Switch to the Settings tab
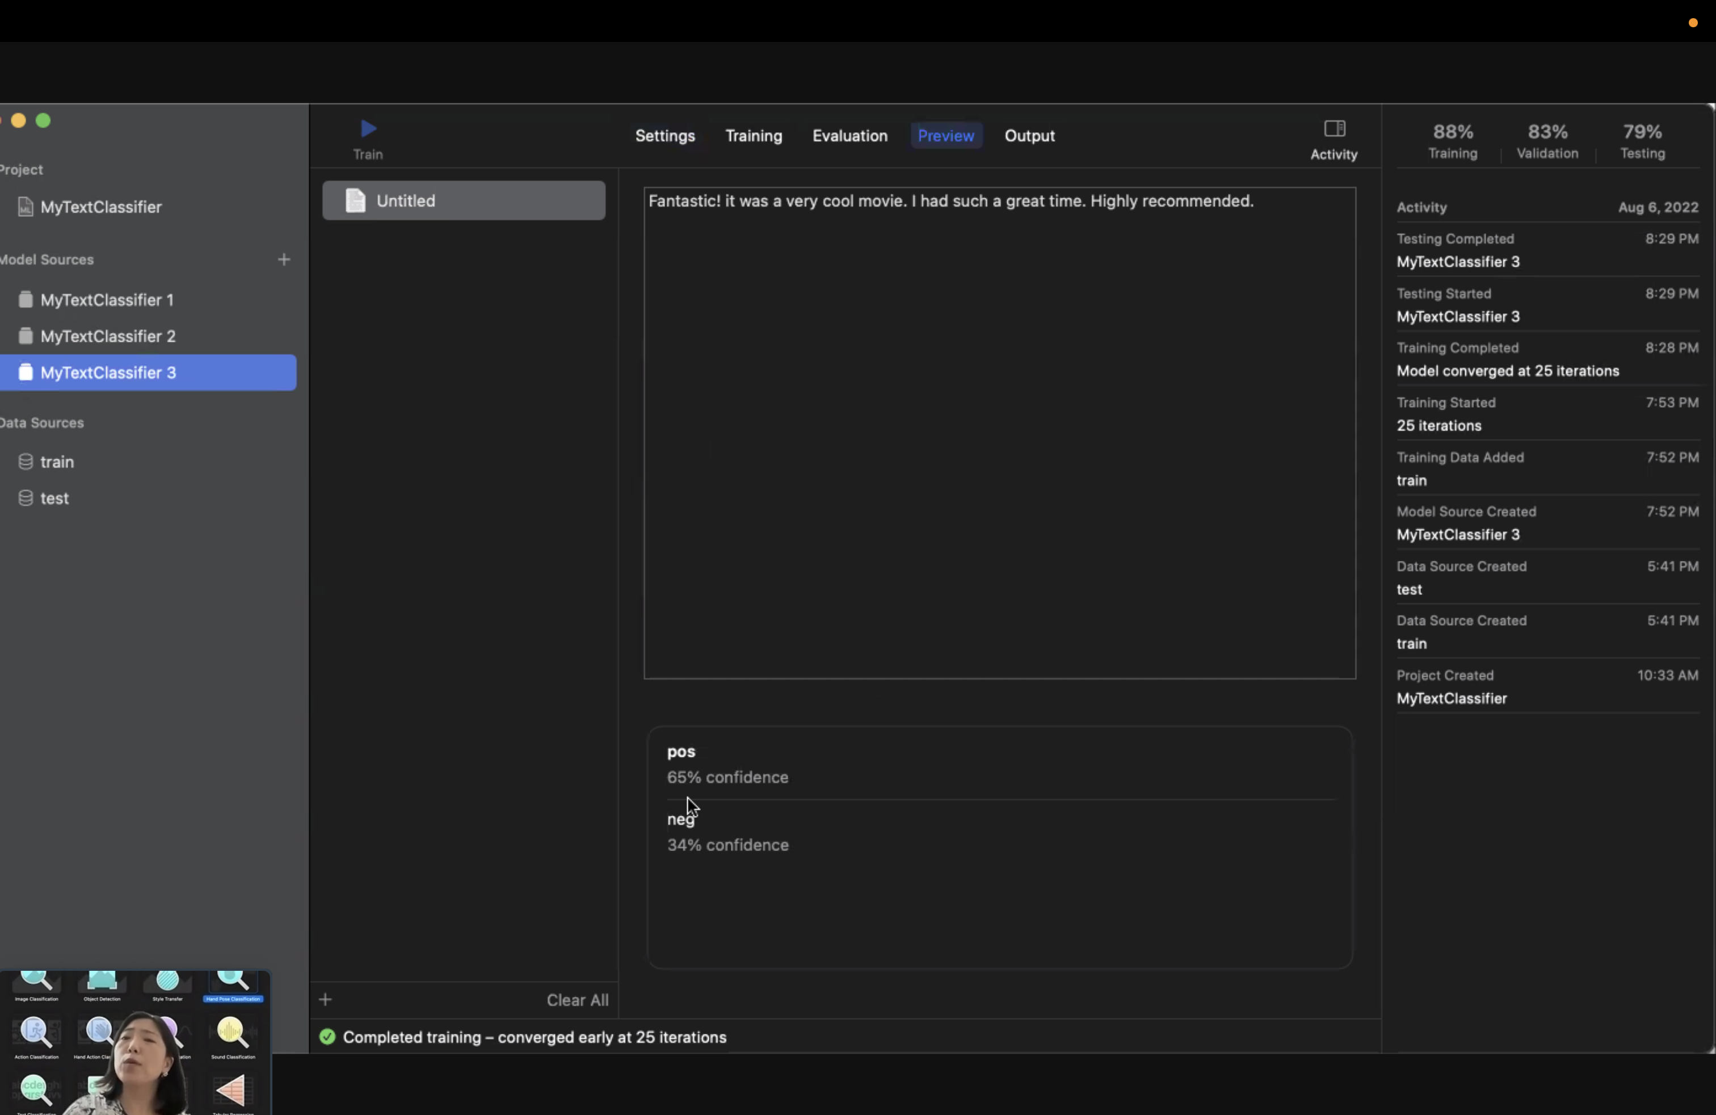Screen dimensions: 1716x1115 coord(664,136)
